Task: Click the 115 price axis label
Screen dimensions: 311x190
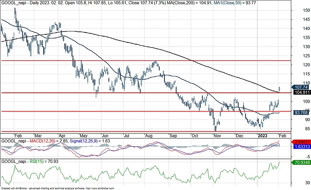Action: tap(307, 74)
